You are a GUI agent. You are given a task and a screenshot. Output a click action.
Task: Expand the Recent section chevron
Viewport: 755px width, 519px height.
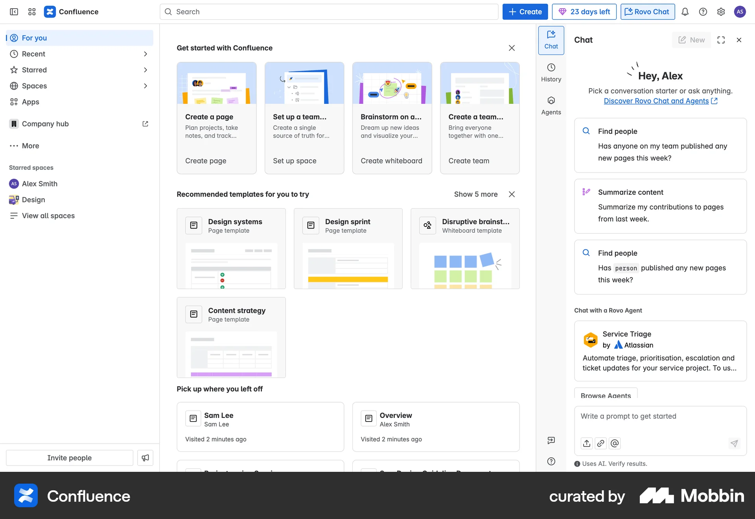[x=145, y=54]
